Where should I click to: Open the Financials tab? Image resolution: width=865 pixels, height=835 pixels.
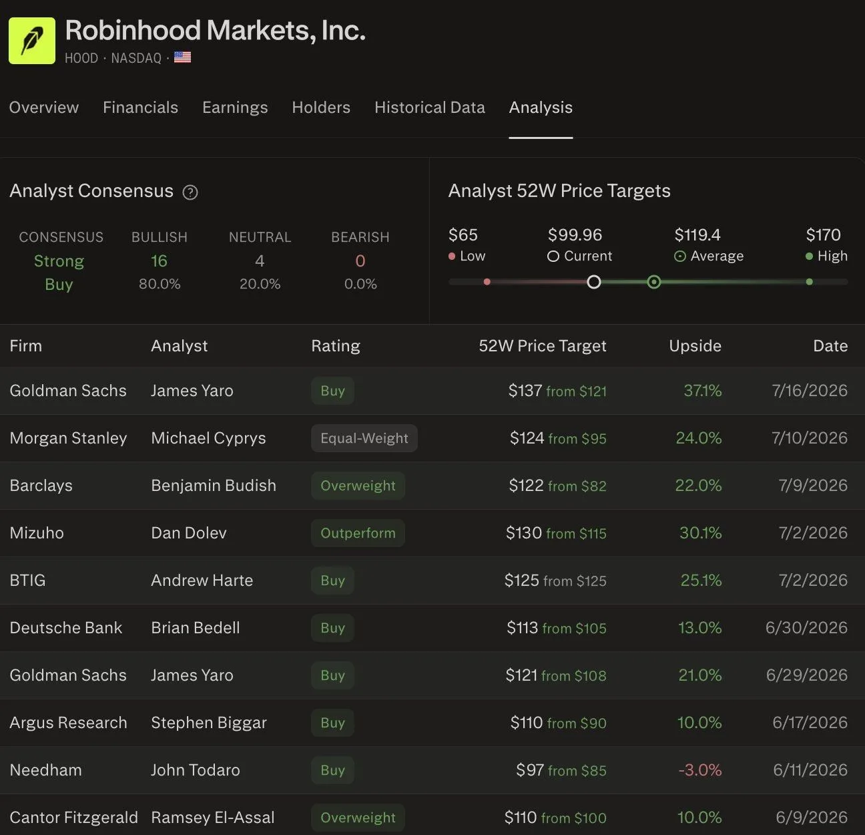(x=140, y=108)
